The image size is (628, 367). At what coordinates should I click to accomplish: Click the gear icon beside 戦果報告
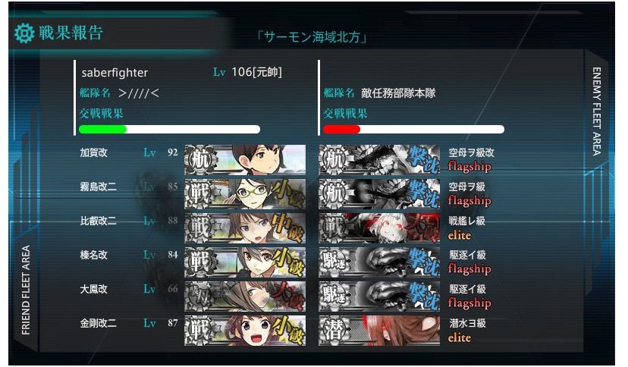[24, 33]
